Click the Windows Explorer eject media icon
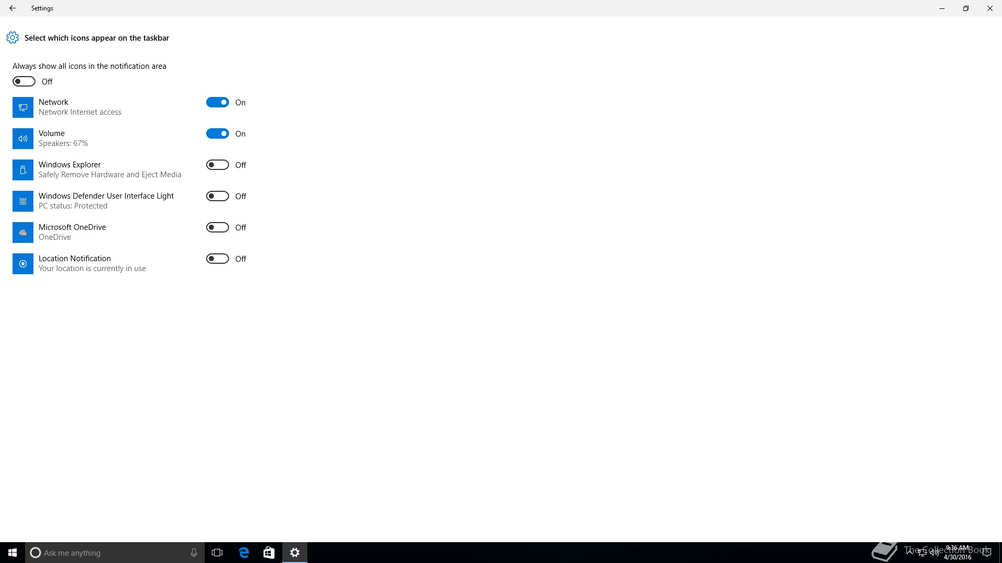Screen dimensions: 1002x563 coord(23,170)
